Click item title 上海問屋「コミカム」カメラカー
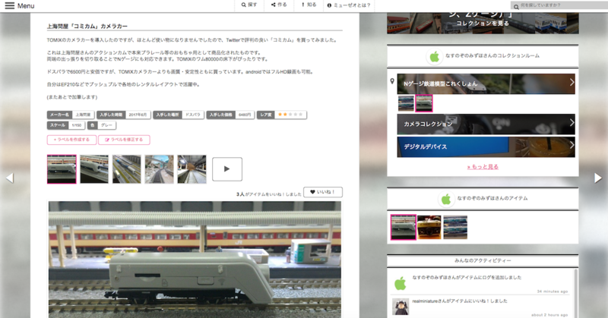 click(x=87, y=26)
